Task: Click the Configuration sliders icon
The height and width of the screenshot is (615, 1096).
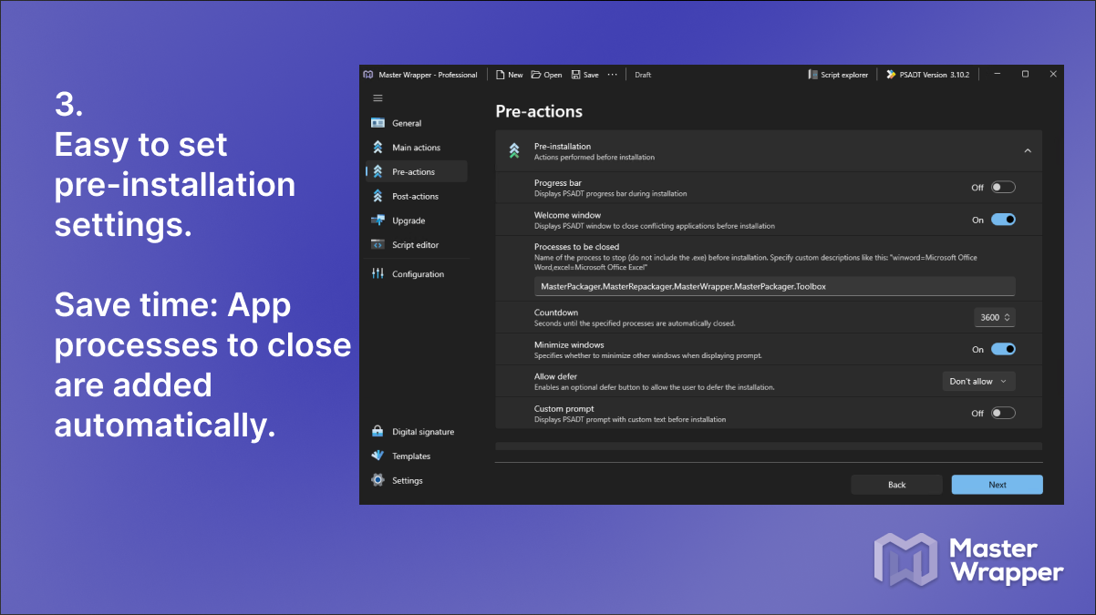Action: click(x=377, y=273)
